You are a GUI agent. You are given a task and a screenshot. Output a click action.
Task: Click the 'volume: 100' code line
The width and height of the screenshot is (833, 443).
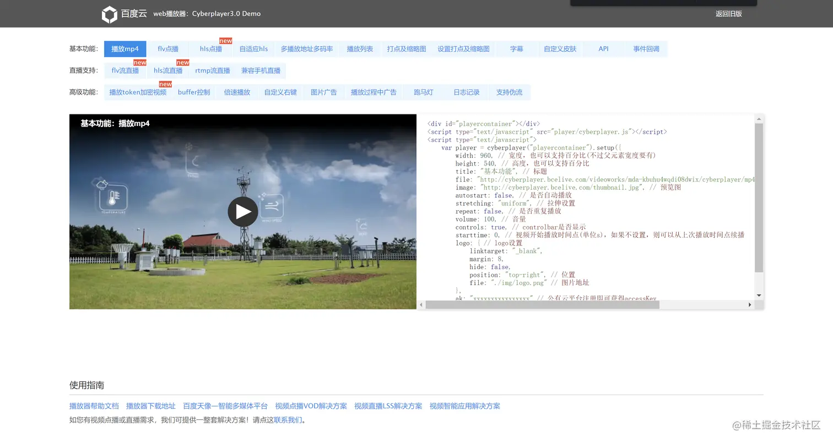(491, 219)
